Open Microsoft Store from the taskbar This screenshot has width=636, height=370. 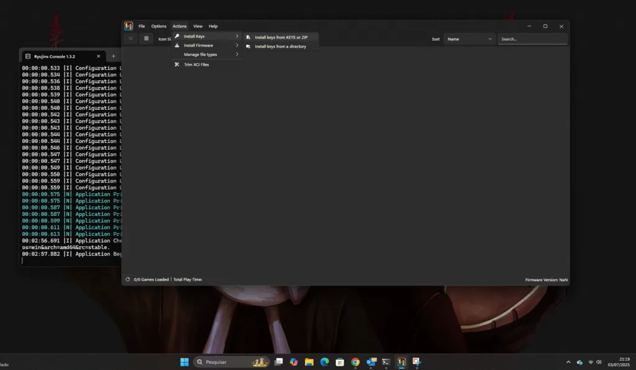coord(340,362)
